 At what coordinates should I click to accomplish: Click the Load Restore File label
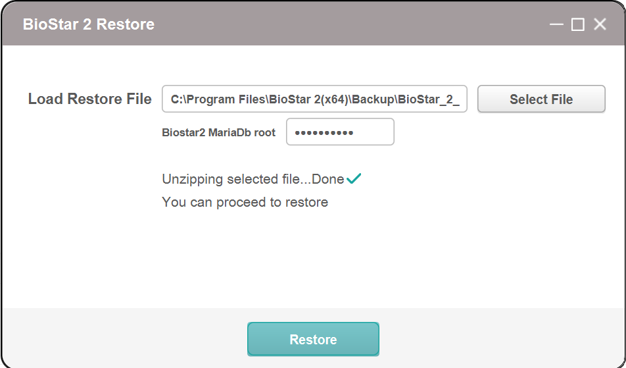coord(90,99)
